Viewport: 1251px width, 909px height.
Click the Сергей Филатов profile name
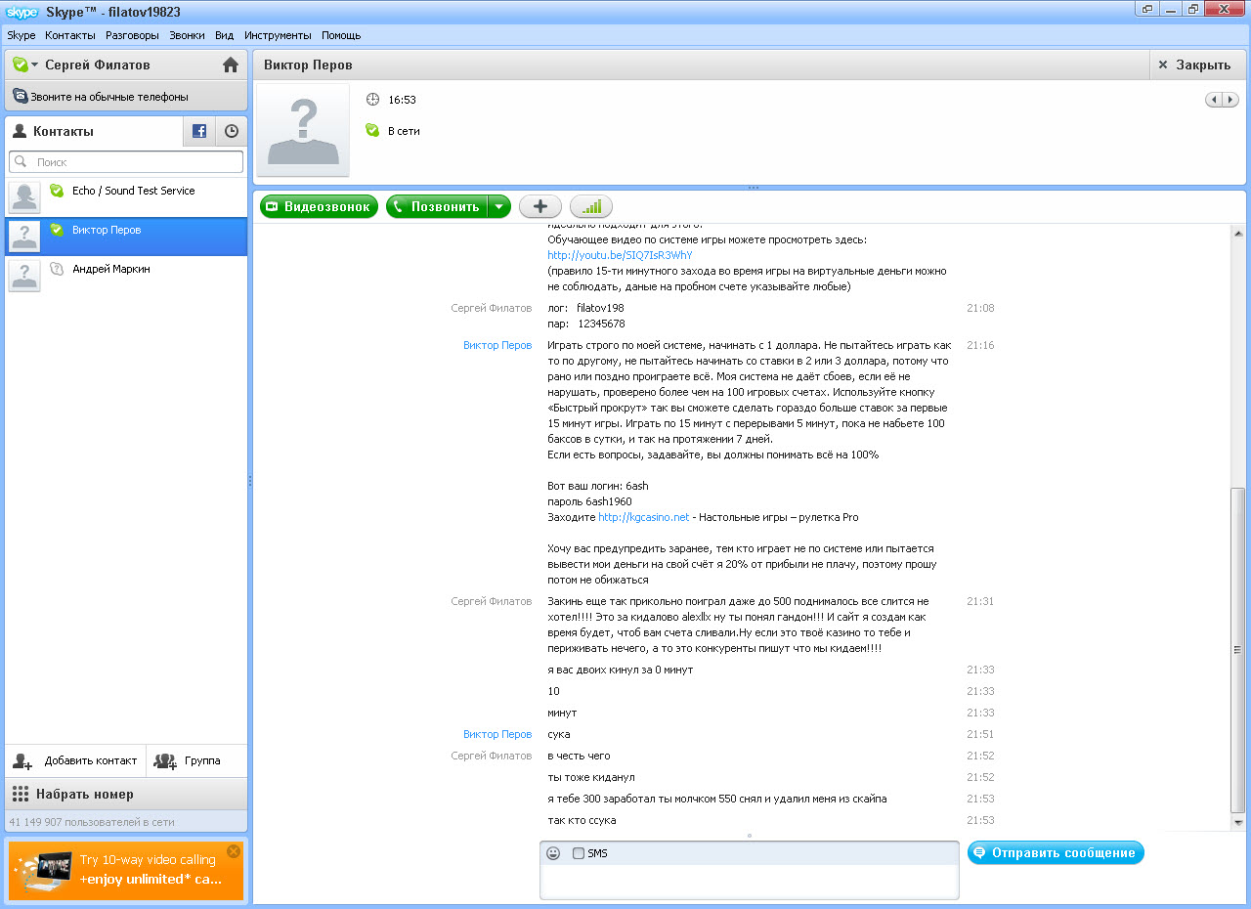pyautogui.click(x=98, y=65)
